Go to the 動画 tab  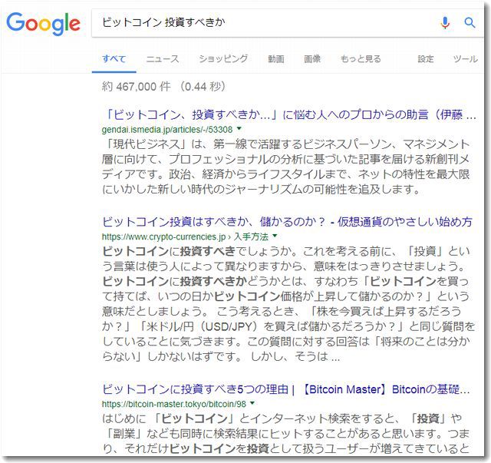coord(276,59)
